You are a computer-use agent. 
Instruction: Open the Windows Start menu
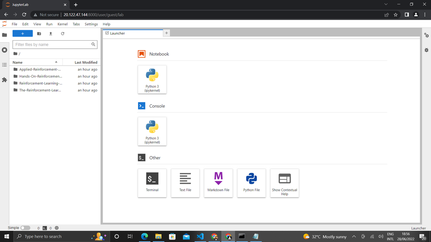(x=6, y=236)
